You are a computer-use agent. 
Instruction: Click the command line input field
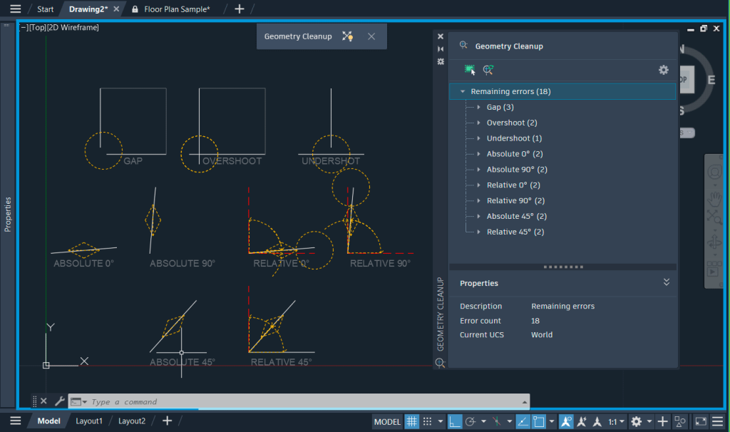pyautogui.click(x=285, y=401)
